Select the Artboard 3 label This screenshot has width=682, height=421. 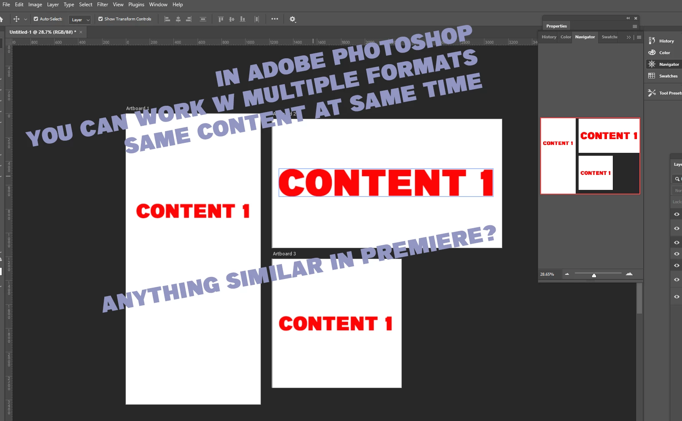(x=284, y=254)
